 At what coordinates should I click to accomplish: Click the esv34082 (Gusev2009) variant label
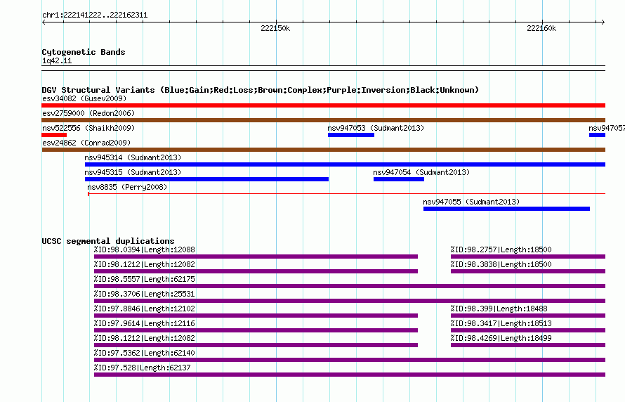84,98
